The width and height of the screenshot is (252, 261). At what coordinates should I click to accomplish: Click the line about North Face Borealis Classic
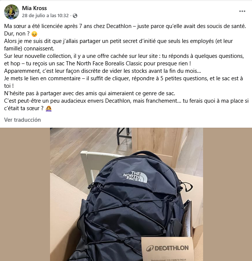(x=97, y=63)
